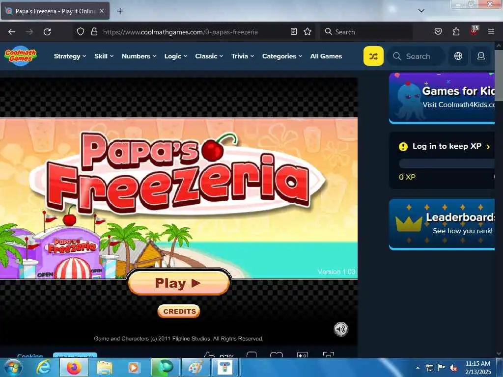Viewport: 503px width, 377px height.
Task: Open game CREDITS
Action: [179, 311]
